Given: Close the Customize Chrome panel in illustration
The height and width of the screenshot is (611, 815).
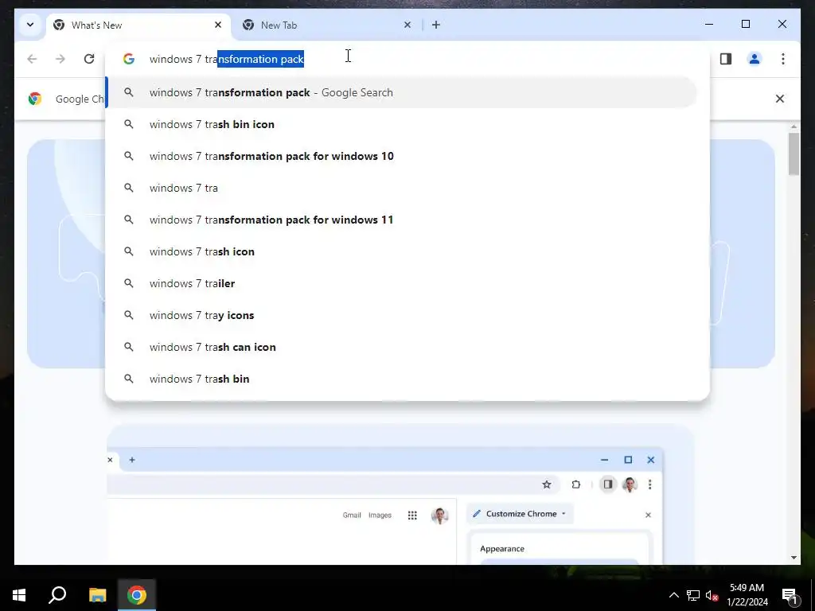Looking at the screenshot, I should pyautogui.click(x=648, y=515).
